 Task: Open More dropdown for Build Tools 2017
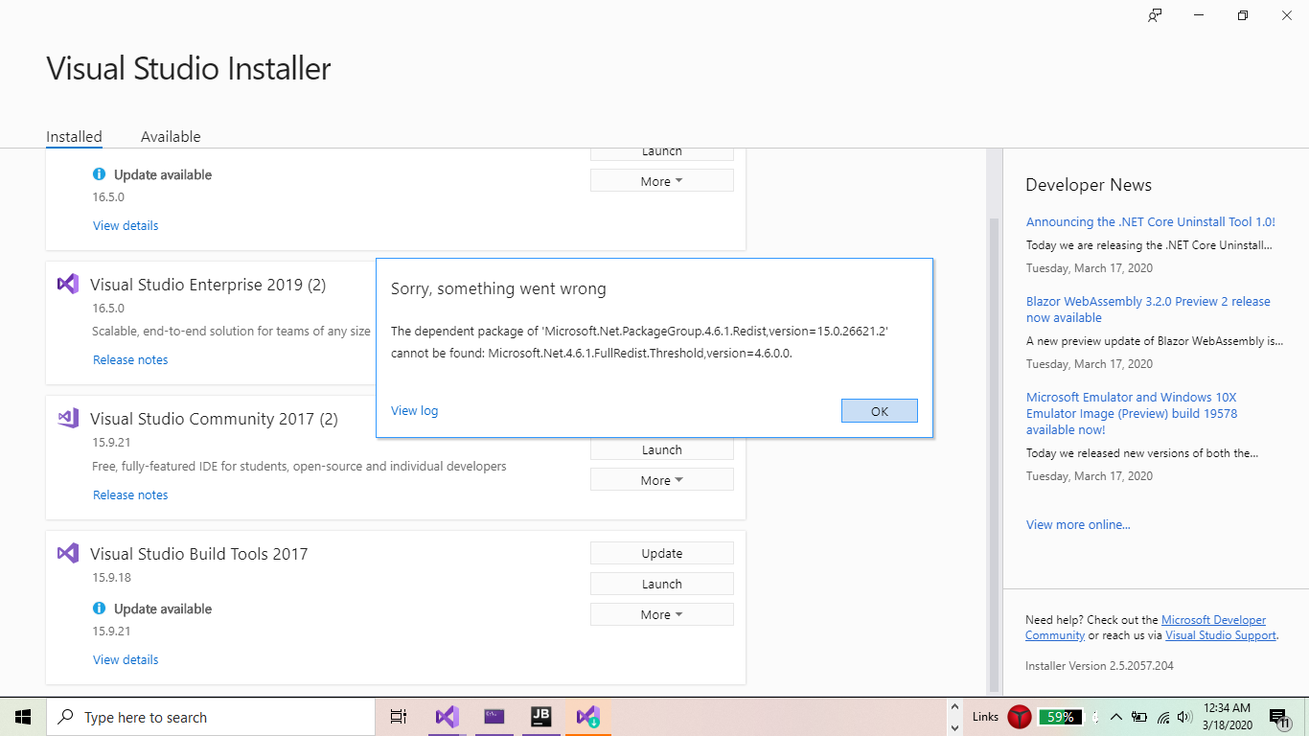pos(662,614)
